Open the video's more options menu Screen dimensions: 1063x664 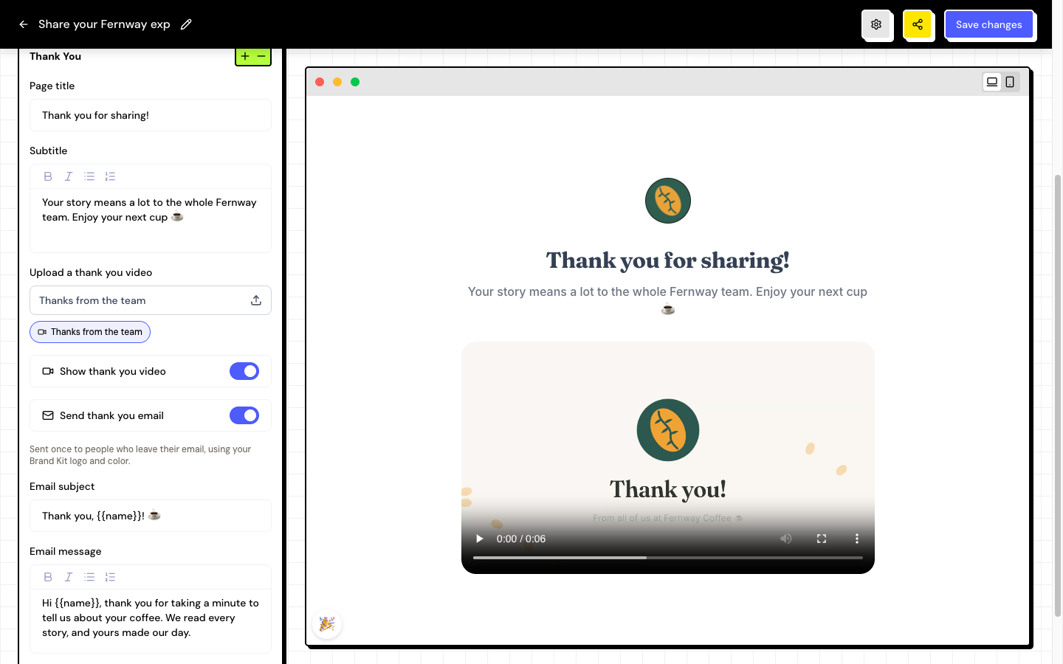(857, 539)
